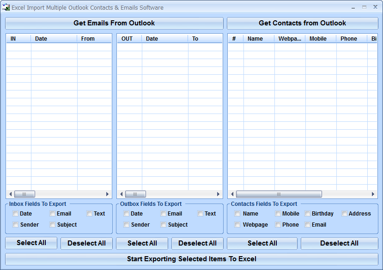Start exporting selected items to Excel
Image resolution: width=383 pixels, height=270 pixels.
191,259
